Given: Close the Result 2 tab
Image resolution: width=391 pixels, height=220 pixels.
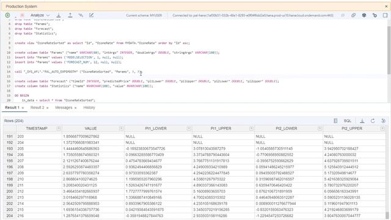Looking at the screenshot, I should (48, 108).
